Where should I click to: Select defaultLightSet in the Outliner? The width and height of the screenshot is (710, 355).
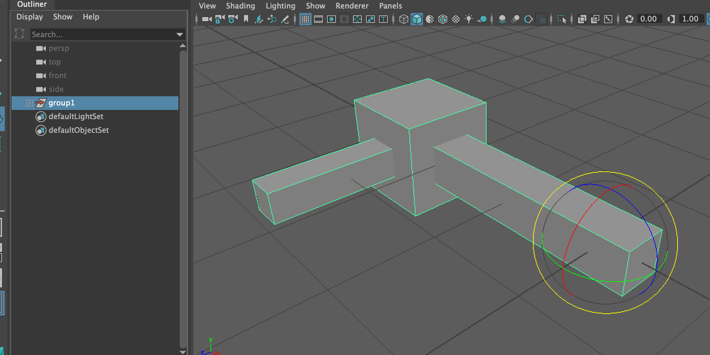tap(76, 116)
